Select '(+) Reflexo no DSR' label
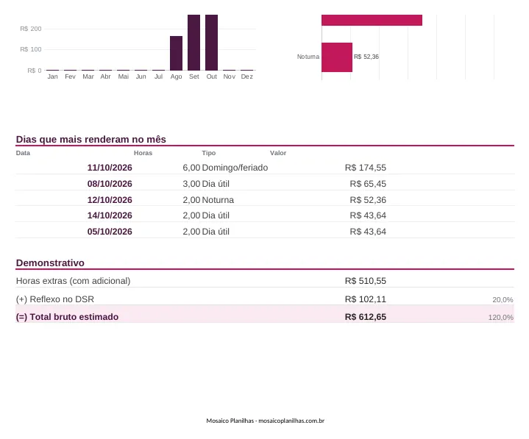Image resolution: width=529 pixels, height=439 pixels. tap(55, 299)
